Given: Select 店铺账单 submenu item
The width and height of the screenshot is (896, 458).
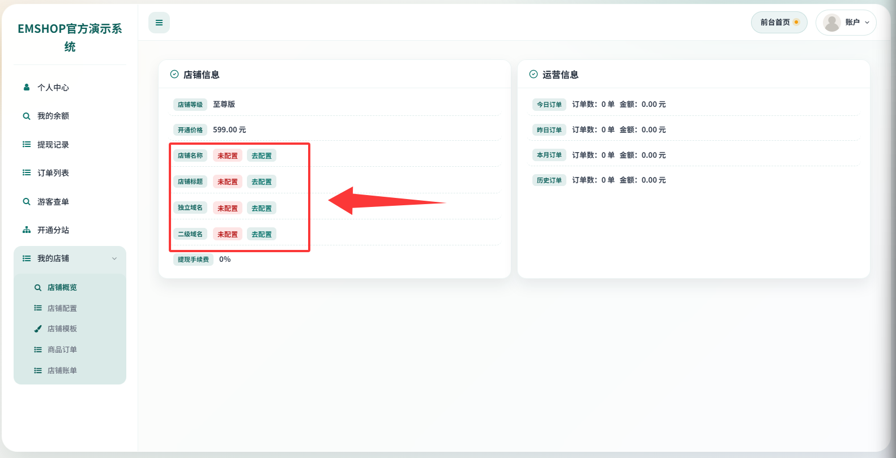Looking at the screenshot, I should (x=62, y=370).
